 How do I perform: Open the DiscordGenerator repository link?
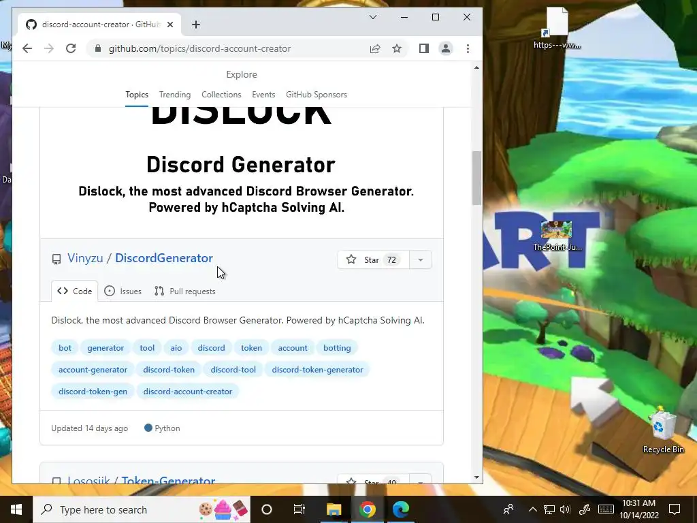click(164, 258)
